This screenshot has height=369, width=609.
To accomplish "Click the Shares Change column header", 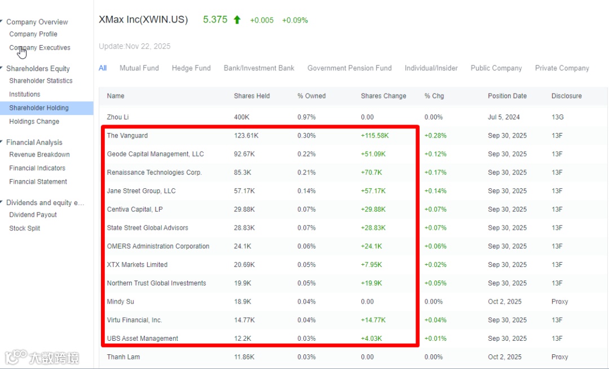I will (x=383, y=96).
